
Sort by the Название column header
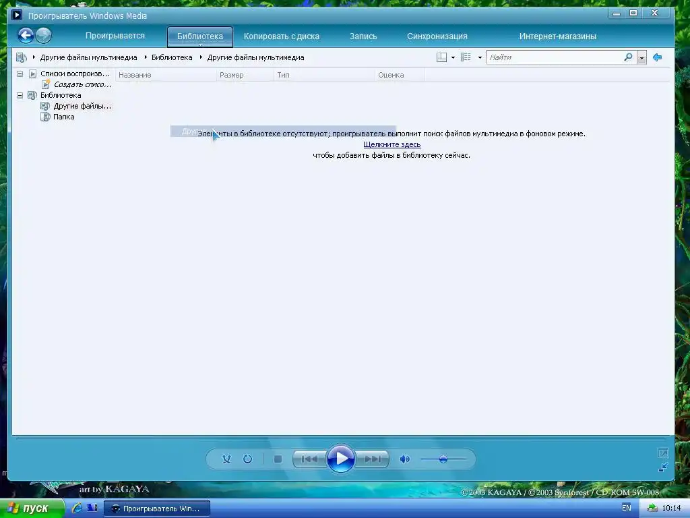click(166, 75)
